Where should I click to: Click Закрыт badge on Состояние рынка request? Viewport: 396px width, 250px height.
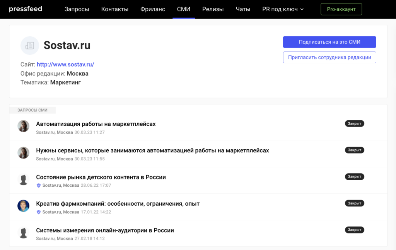354,177
